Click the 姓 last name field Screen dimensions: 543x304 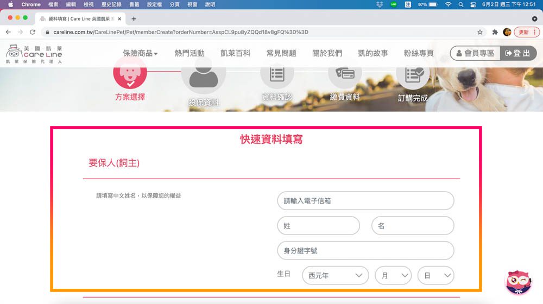318,225
